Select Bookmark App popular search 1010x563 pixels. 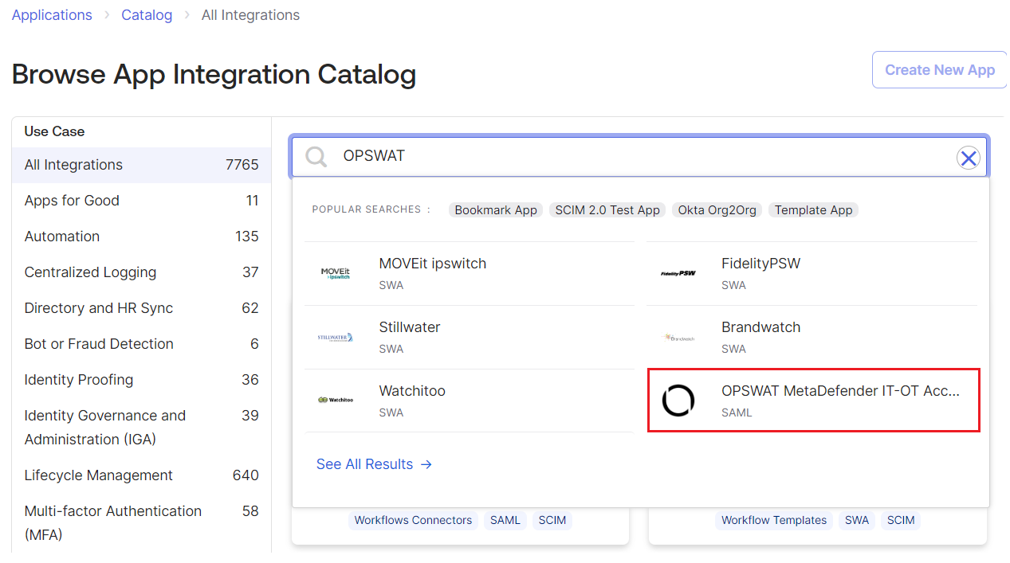(496, 210)
